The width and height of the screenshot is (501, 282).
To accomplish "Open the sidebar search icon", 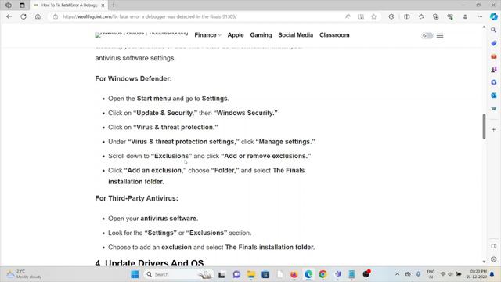I will click(494, 30).
